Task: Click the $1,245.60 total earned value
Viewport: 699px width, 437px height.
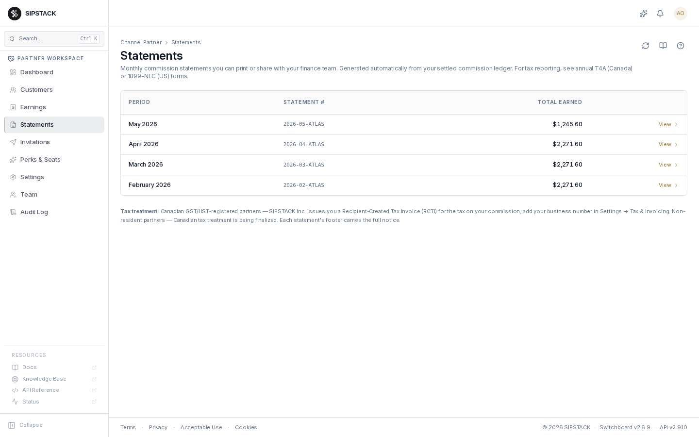Action: point(567,124)
